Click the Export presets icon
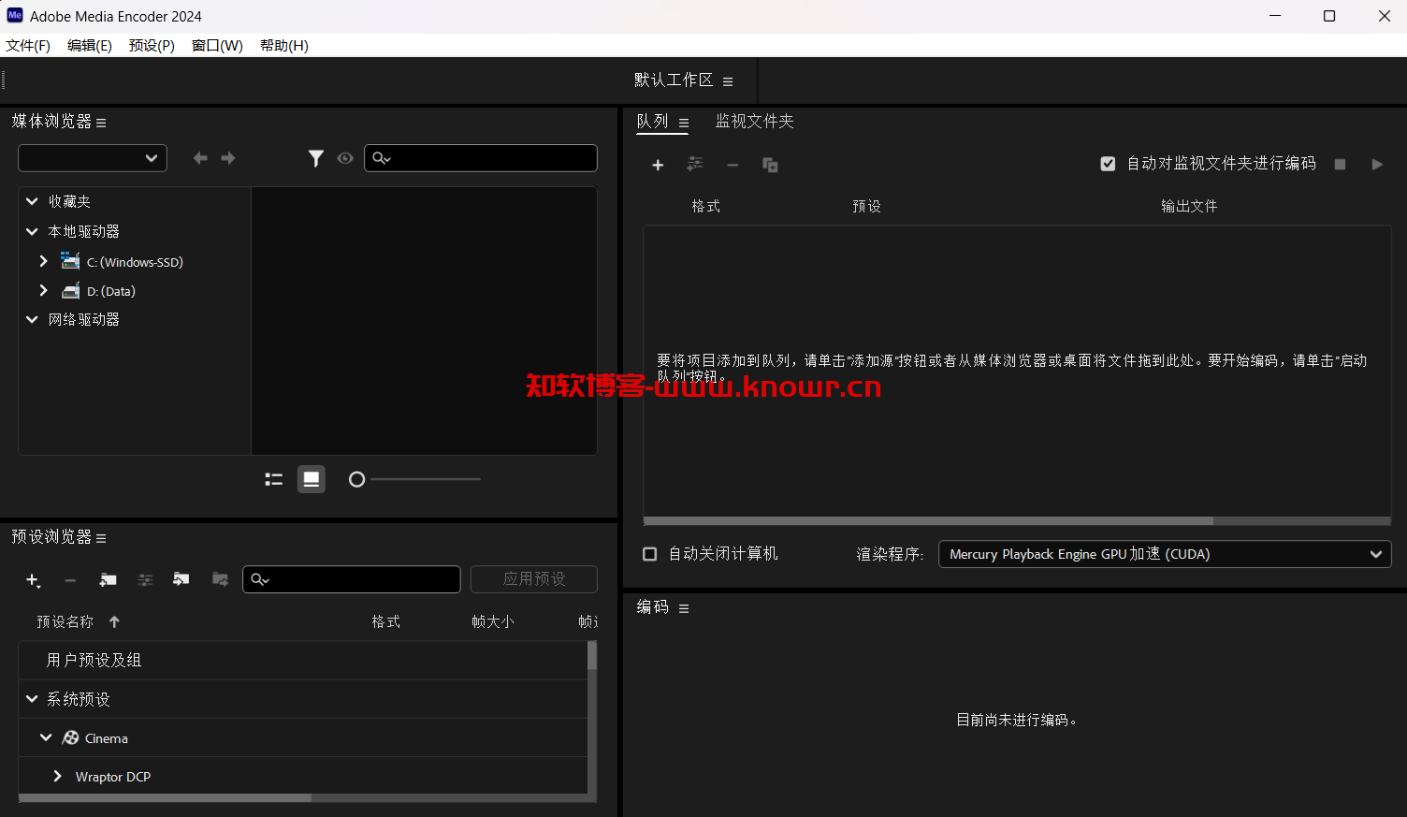This screenshot has height=817, width=1407. click(220, 579)
